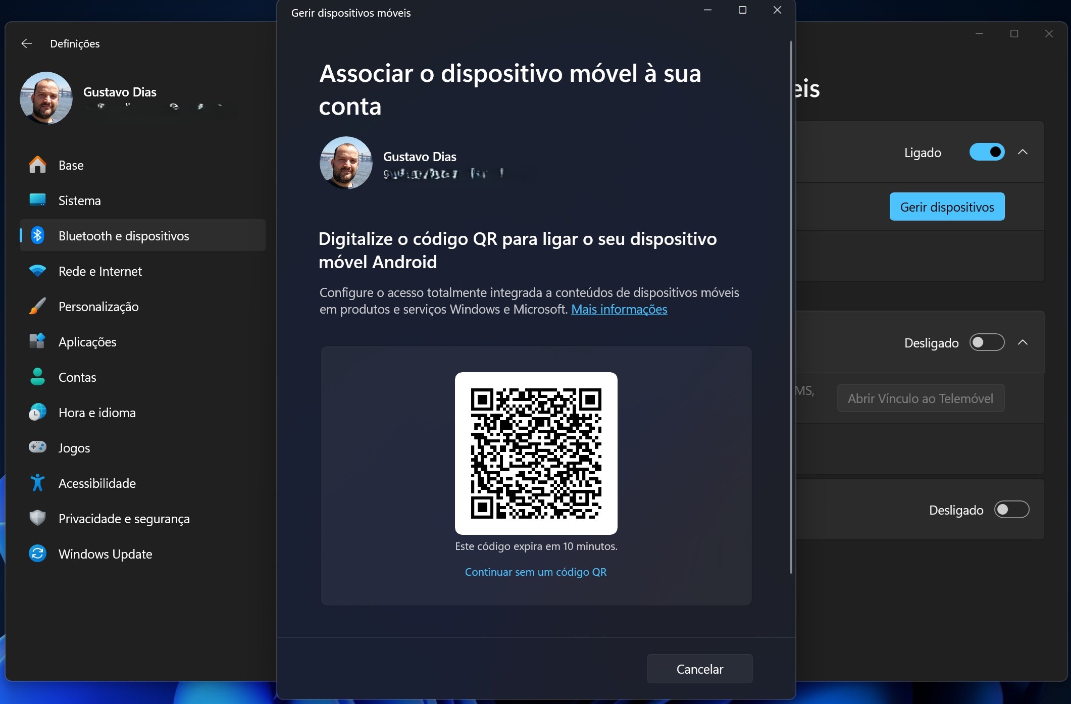Viewport: 1071px width, 704px height.
Task: Click the Base home icon
Action: [x=37, y=165]
